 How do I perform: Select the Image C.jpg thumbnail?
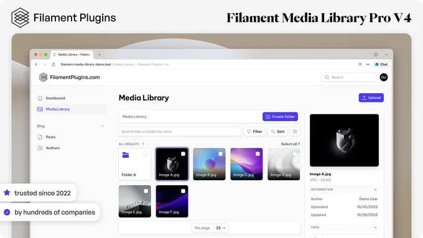coord(246,164)
